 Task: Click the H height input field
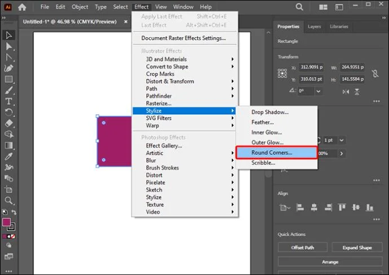[352, 79]
